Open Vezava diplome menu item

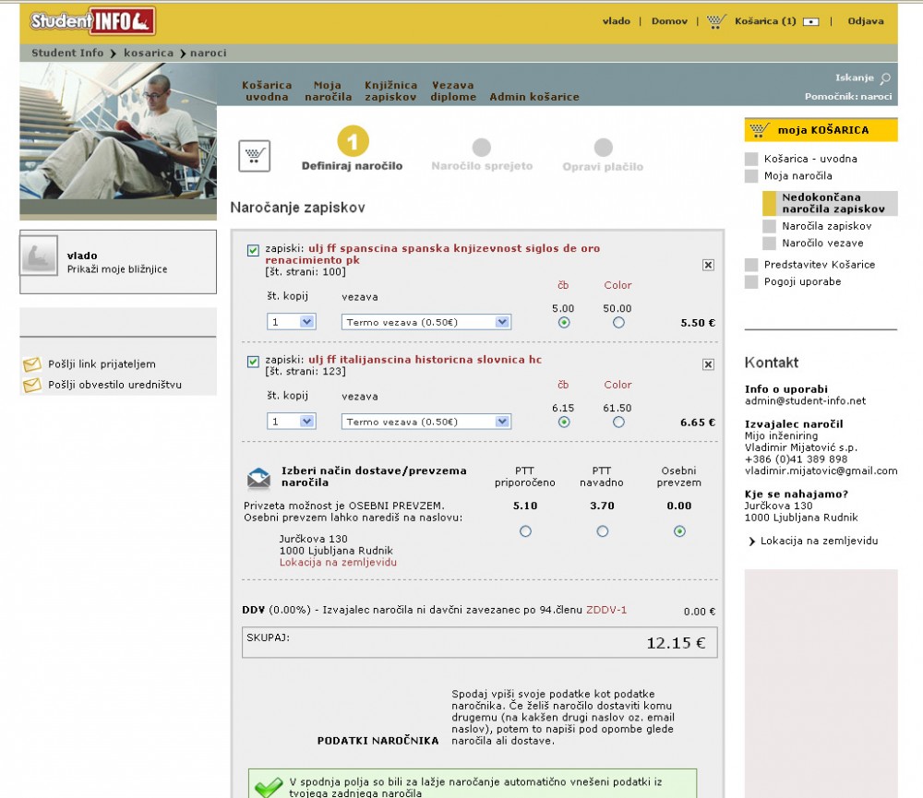[x=453, y=90]
